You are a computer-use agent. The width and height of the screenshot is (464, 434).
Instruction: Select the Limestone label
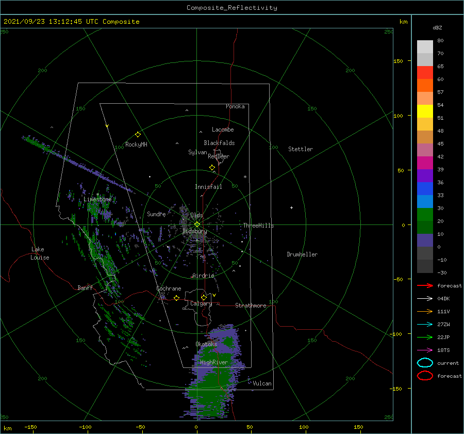(97, 199)
